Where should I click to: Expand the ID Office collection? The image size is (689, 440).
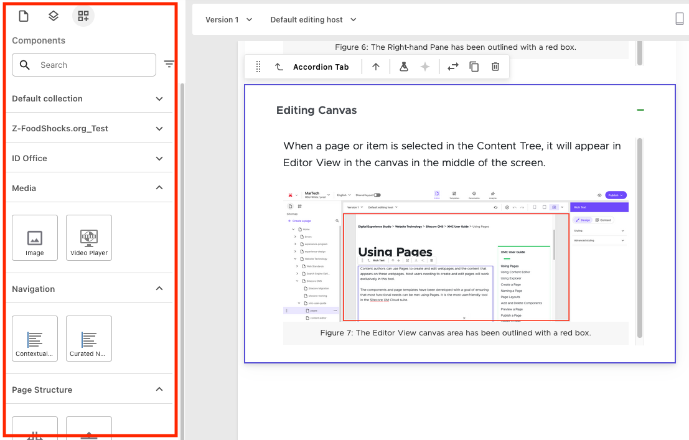159,158
